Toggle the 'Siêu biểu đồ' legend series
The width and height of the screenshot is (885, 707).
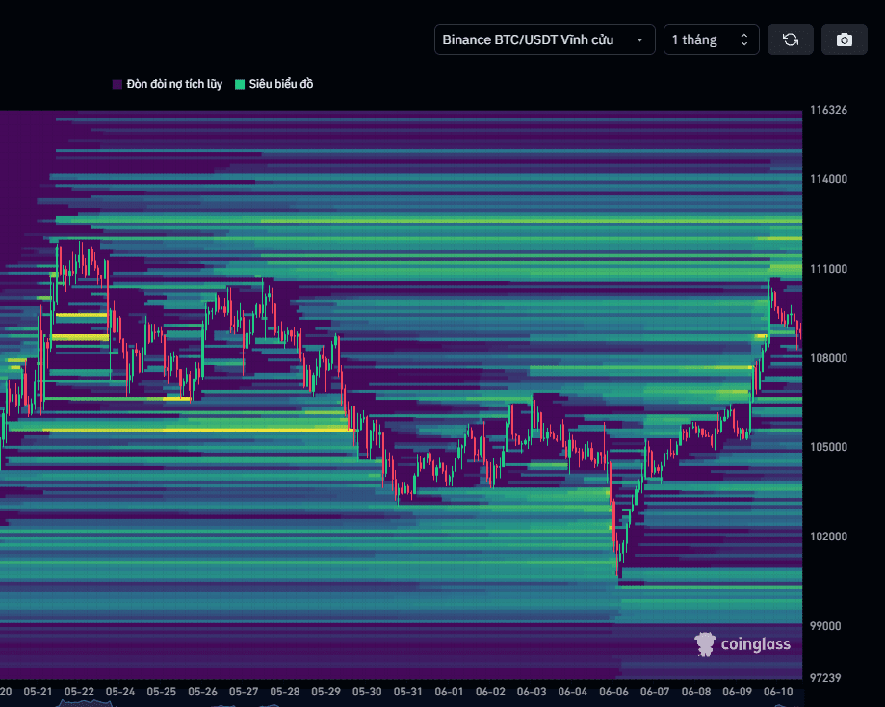click(x=274, y=84)
